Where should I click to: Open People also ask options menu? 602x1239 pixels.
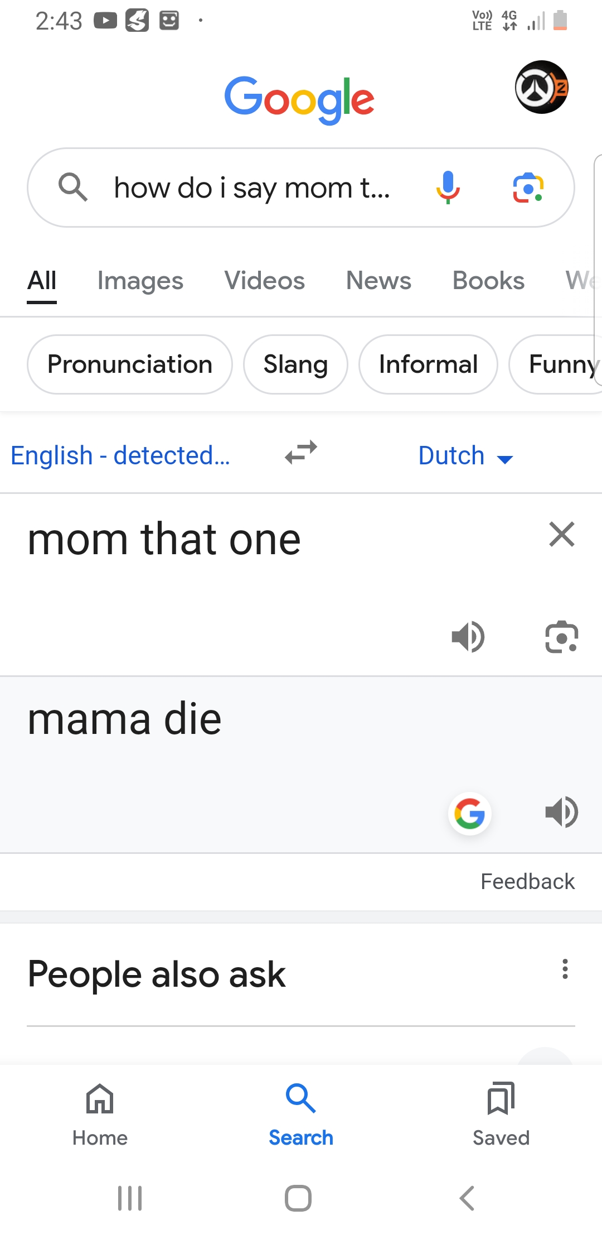pyautogui.click(x=565, y=969)
